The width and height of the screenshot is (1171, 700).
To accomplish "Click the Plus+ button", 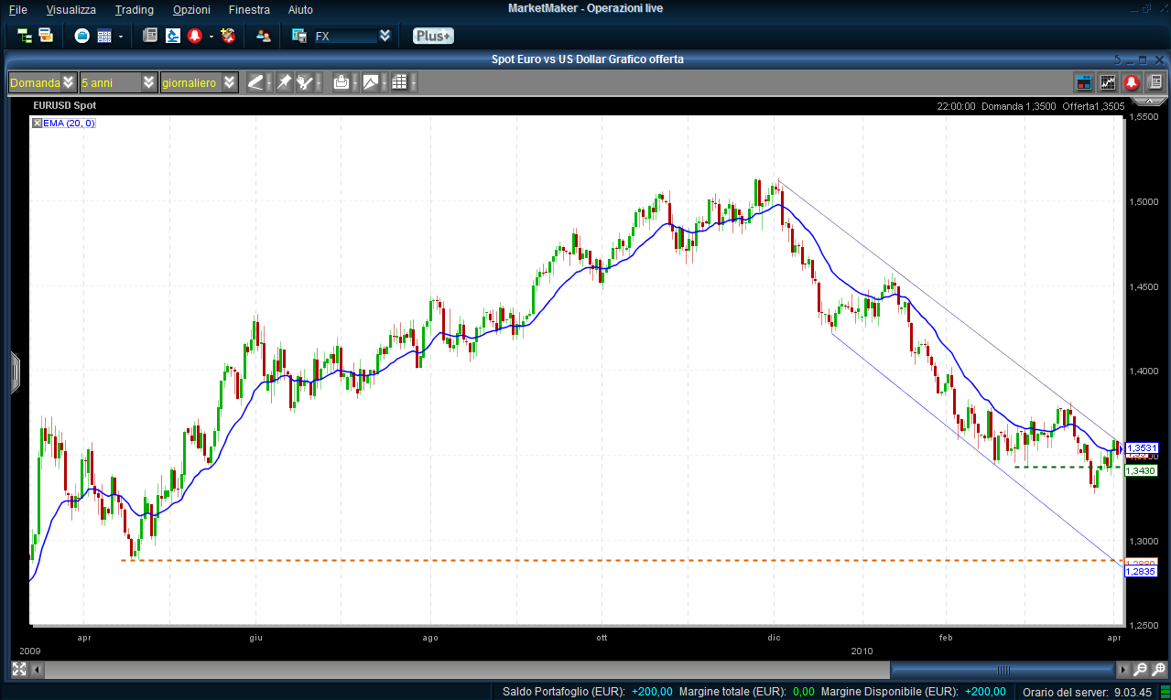I will [432, 36].
